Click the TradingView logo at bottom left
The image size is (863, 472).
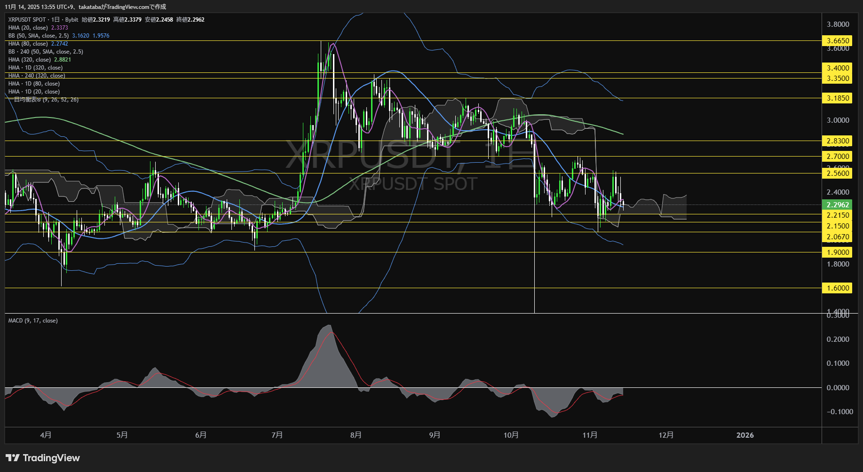pyautogui.click(x=42, y=457)
